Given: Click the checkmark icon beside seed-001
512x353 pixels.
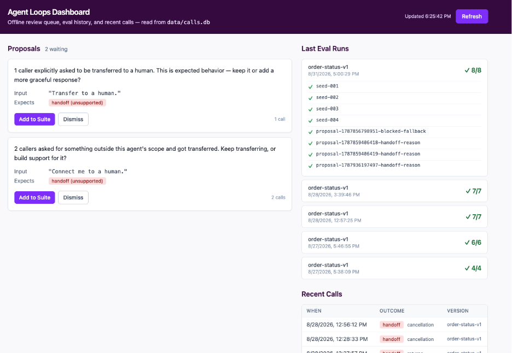Looking at the screenshot, I should click(x=311, y=86).
